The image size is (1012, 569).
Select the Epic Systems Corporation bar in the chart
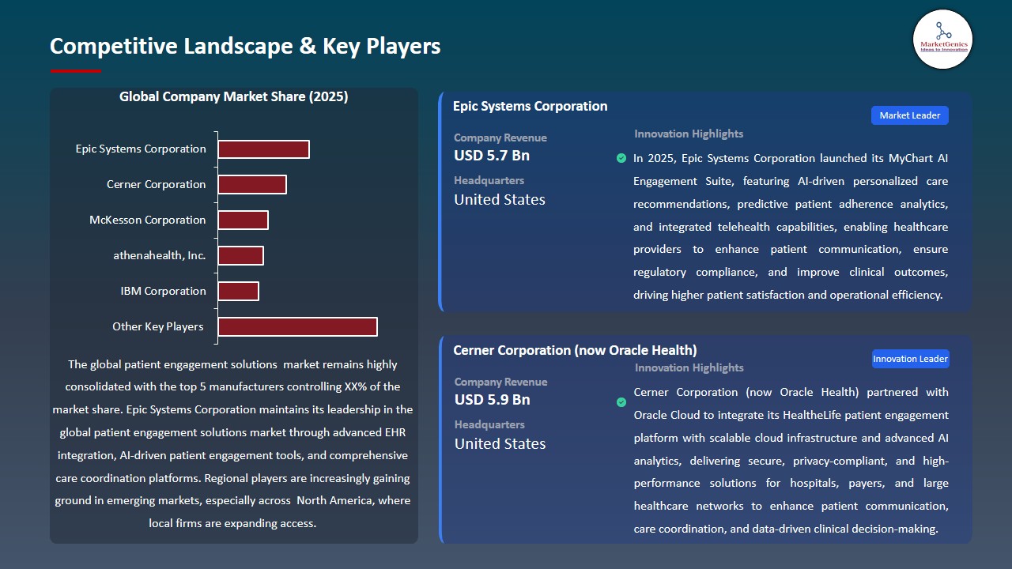point(263,149)
